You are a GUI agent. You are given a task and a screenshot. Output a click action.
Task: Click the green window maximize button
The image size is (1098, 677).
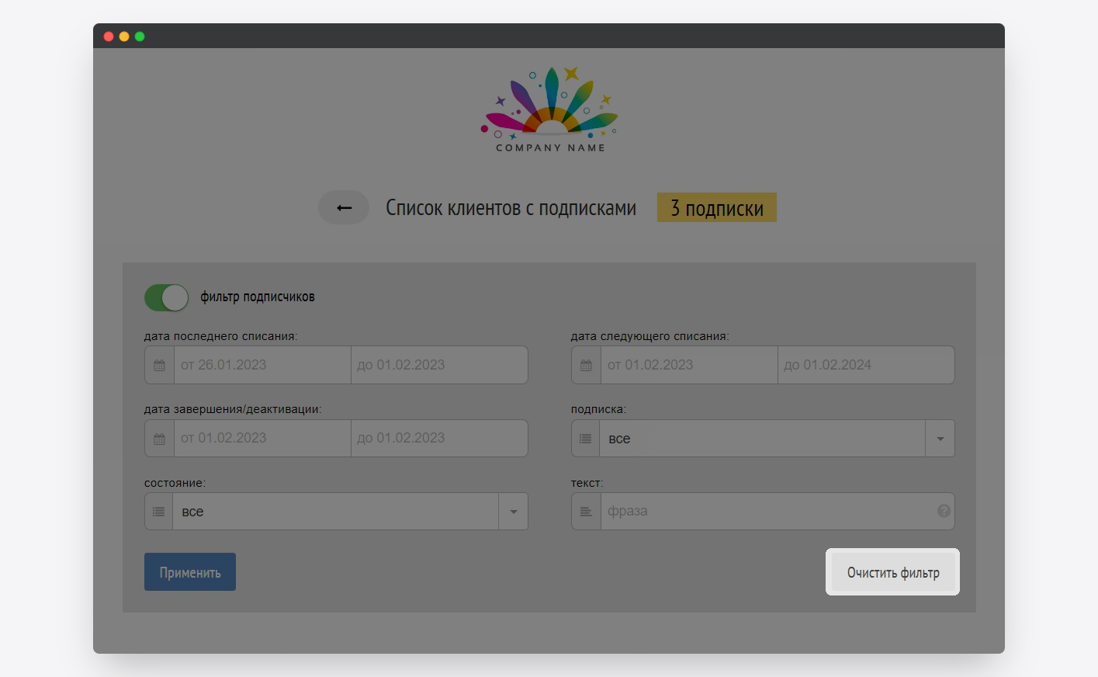pyautogui.click(x=140, y=36)
